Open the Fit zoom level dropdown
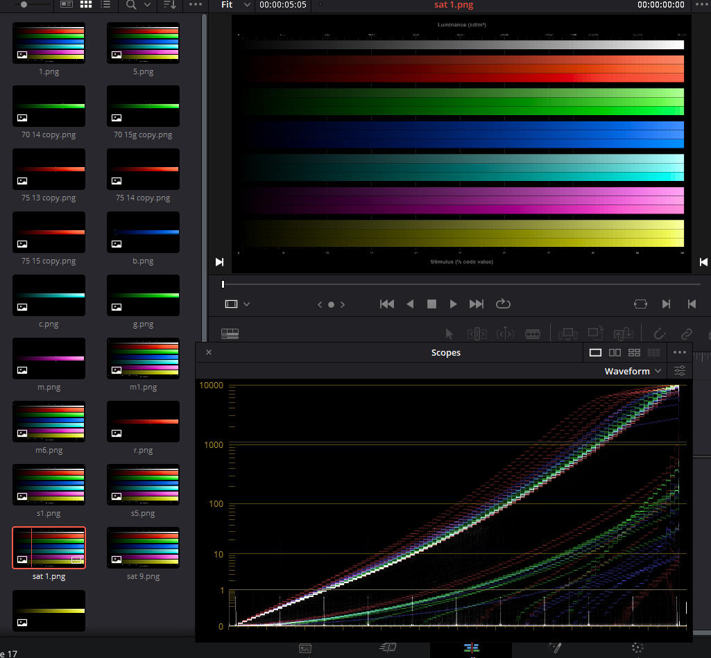 (235, 5)
